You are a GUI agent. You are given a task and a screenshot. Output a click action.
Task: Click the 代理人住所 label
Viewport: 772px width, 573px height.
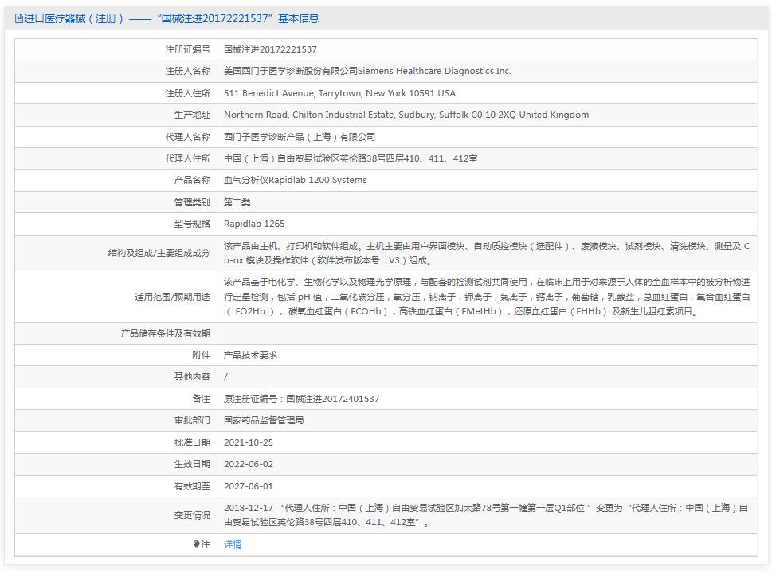click(187, 158)
